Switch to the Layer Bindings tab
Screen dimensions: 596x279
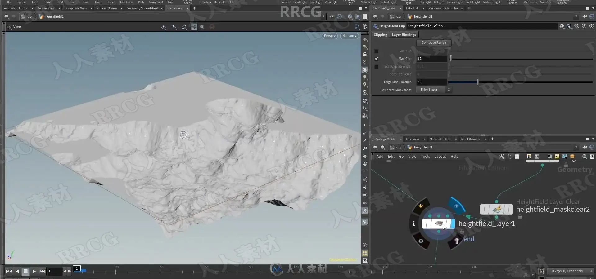[x=404, y=35]
